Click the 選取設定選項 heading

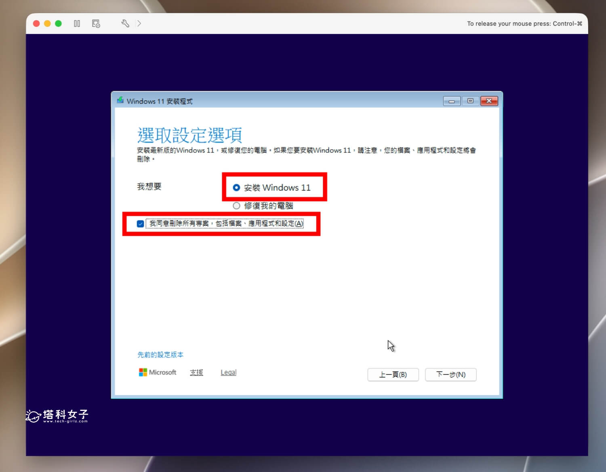189,135
